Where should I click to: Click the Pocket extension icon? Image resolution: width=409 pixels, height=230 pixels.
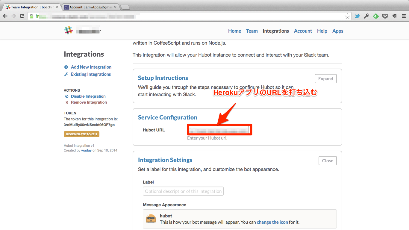(x=385, y=16)
